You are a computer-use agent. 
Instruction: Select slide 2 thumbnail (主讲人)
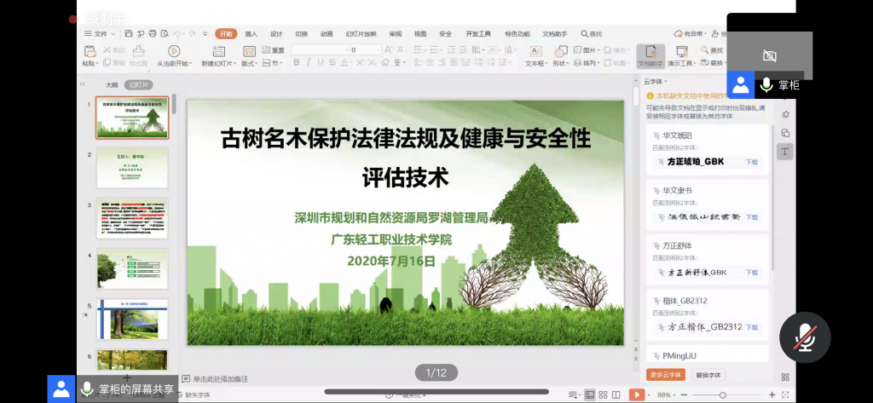coord(132,168)
